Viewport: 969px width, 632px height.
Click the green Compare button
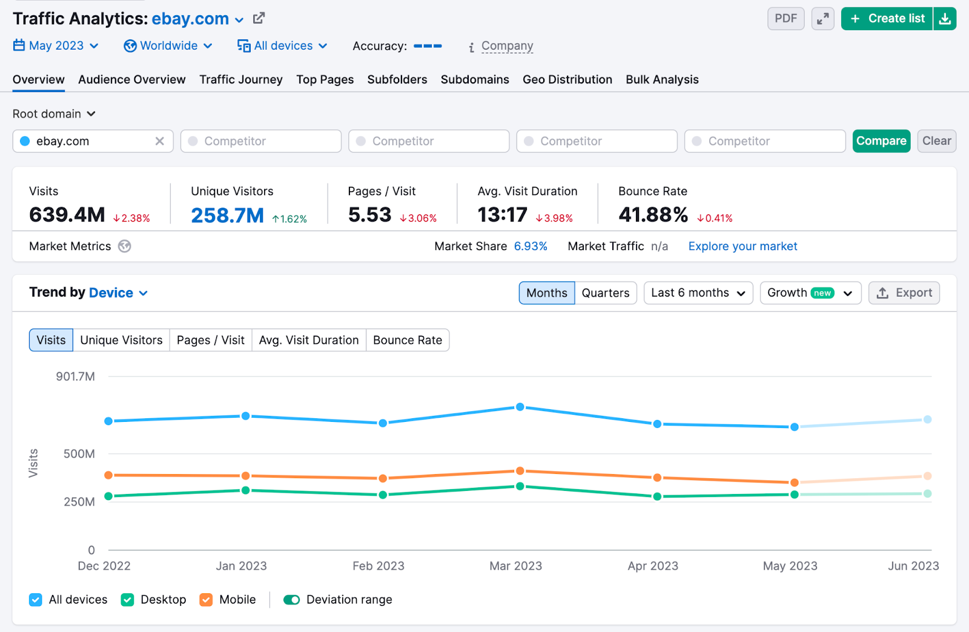pos(881,141)
